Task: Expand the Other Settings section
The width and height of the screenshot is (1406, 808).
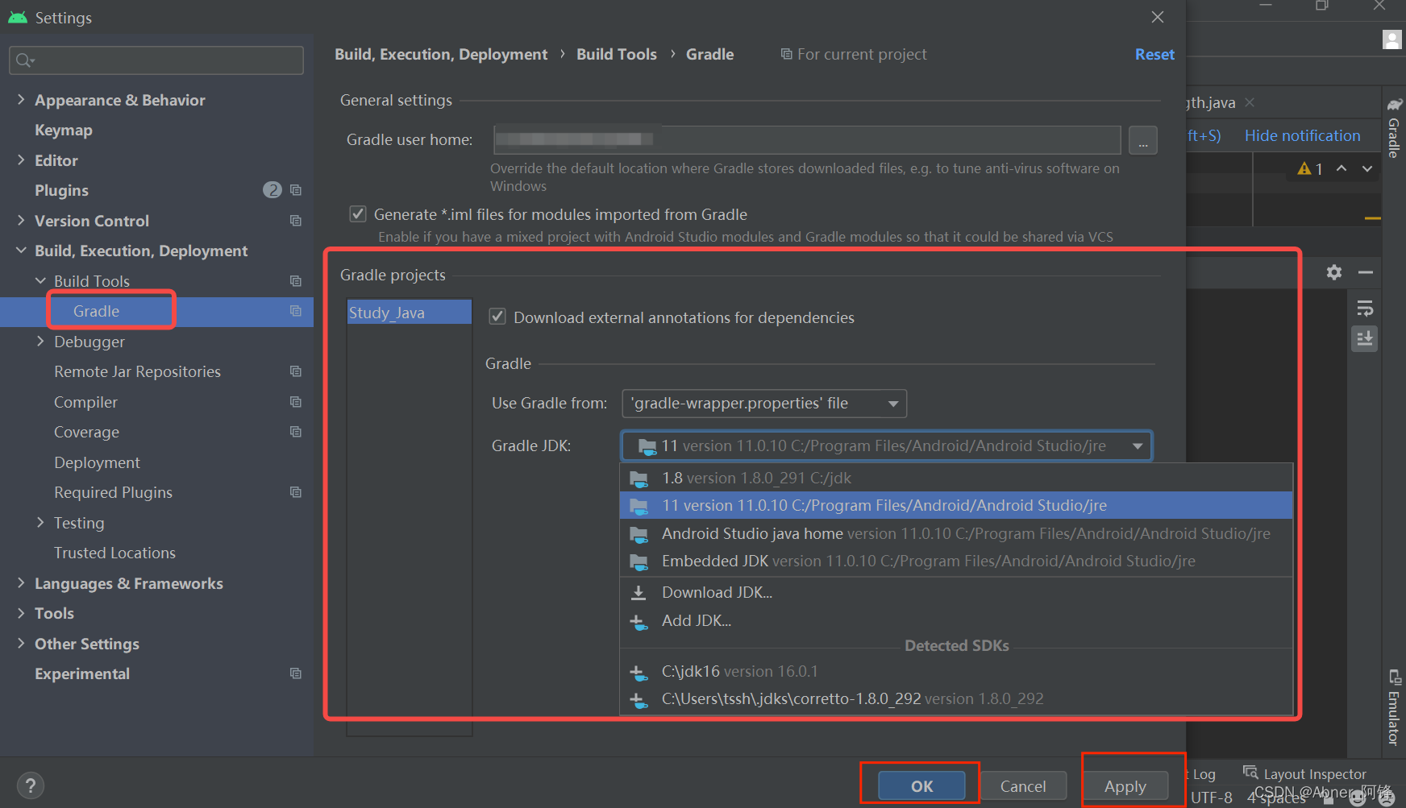Action: click(21, 643)
